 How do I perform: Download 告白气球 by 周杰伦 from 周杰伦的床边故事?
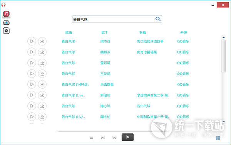[42, 41]
